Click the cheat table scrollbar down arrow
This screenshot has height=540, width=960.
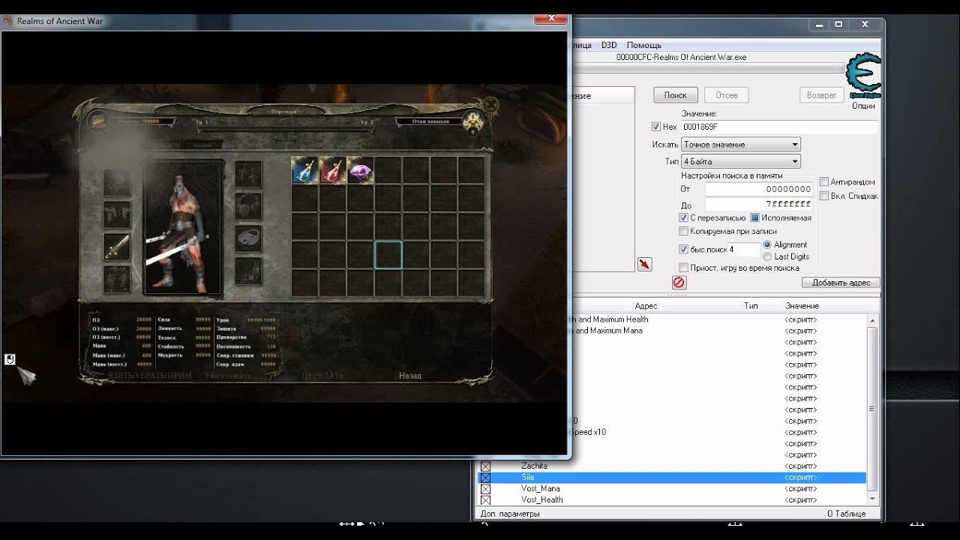(x=871, y=498)
